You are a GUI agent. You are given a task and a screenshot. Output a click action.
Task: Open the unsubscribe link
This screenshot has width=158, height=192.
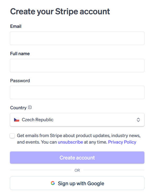[70, 142]
